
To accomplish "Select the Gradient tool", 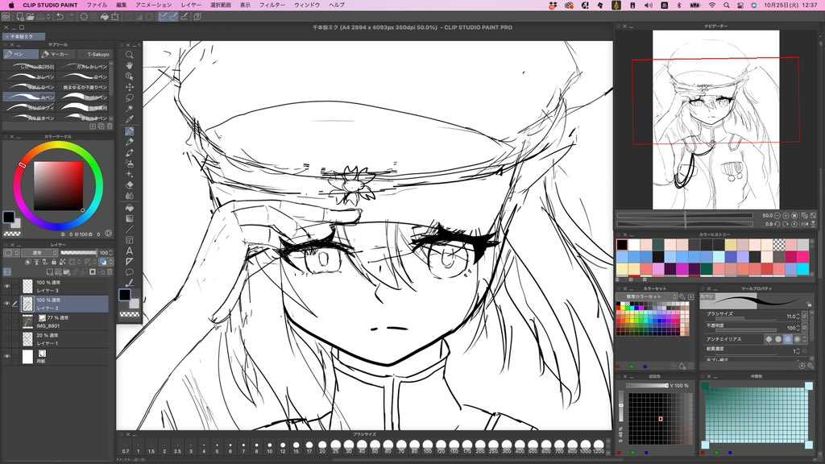I will point(130,218).
